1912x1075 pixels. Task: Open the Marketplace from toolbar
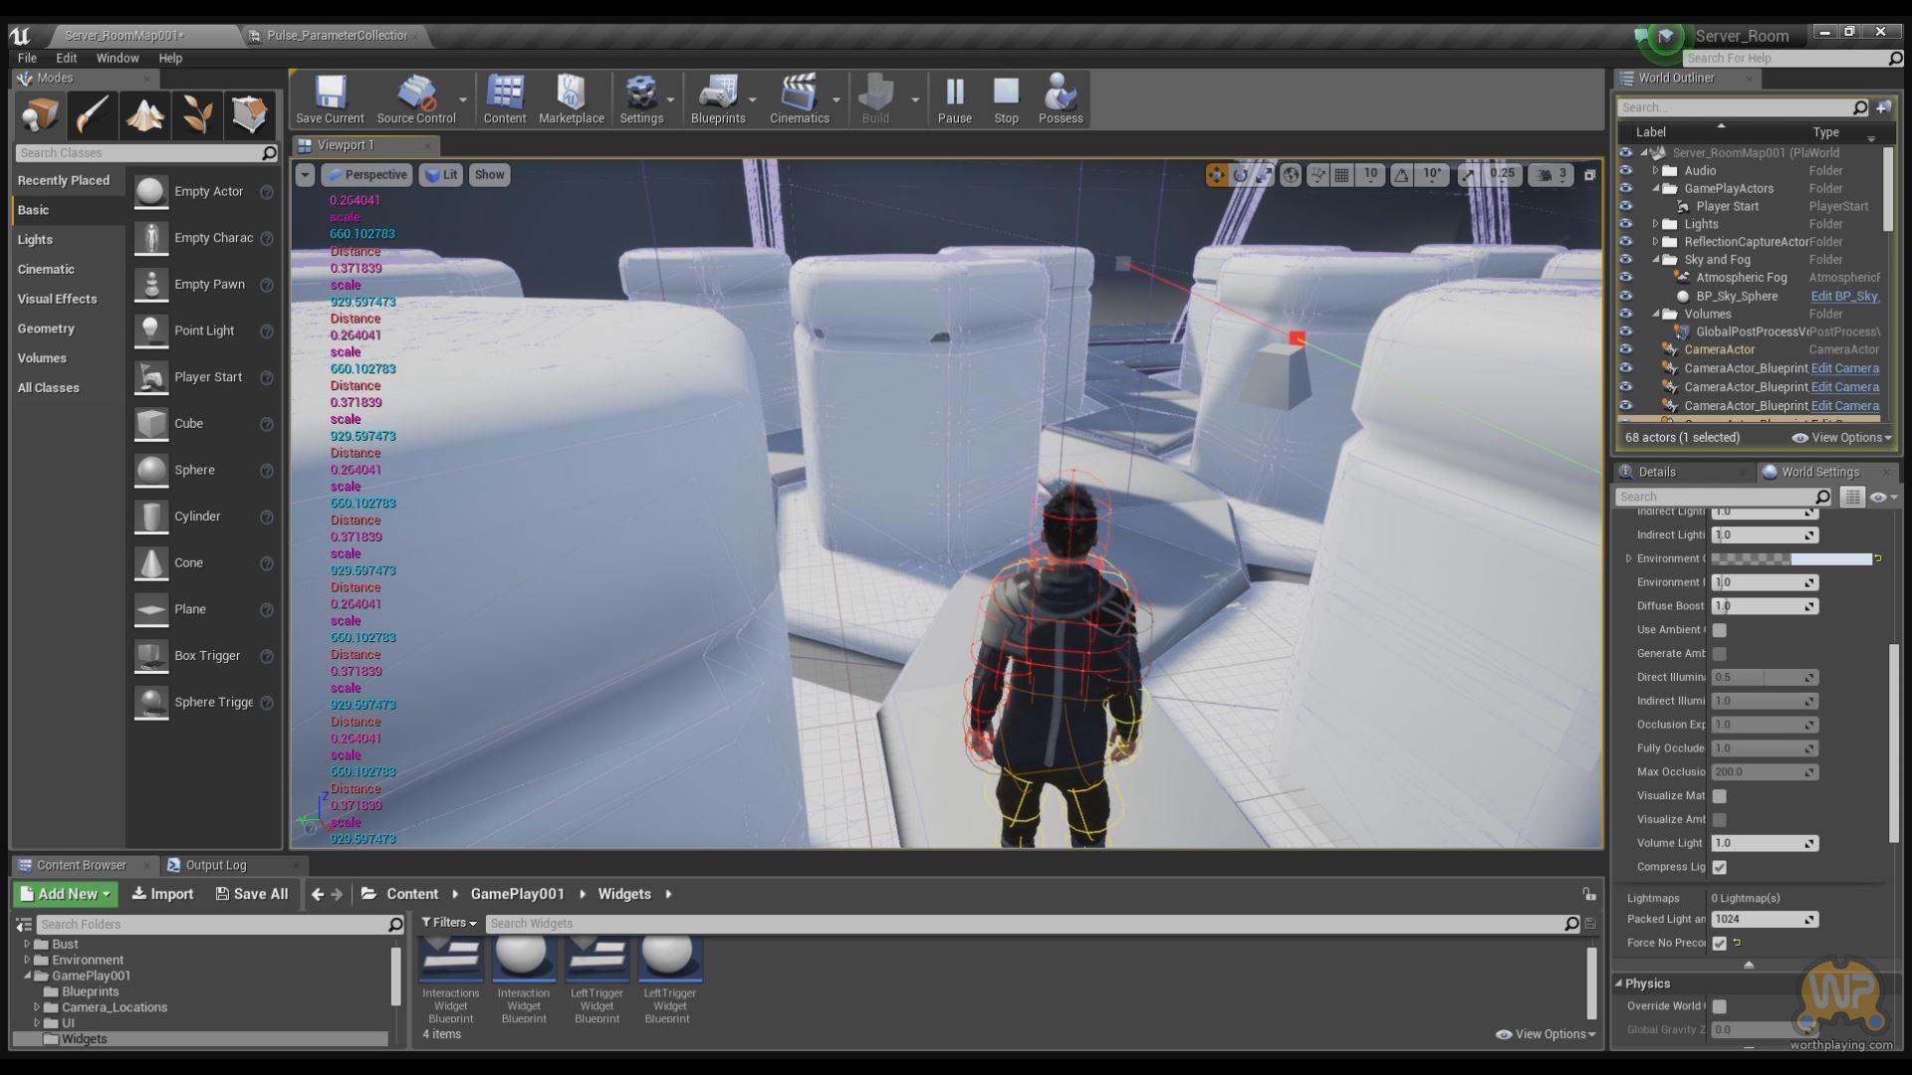571,99
